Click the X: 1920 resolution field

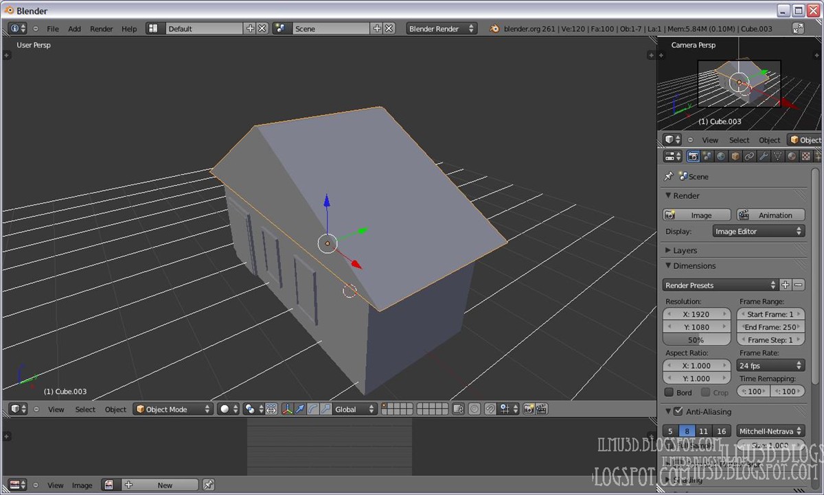click(x=696, y=314)
